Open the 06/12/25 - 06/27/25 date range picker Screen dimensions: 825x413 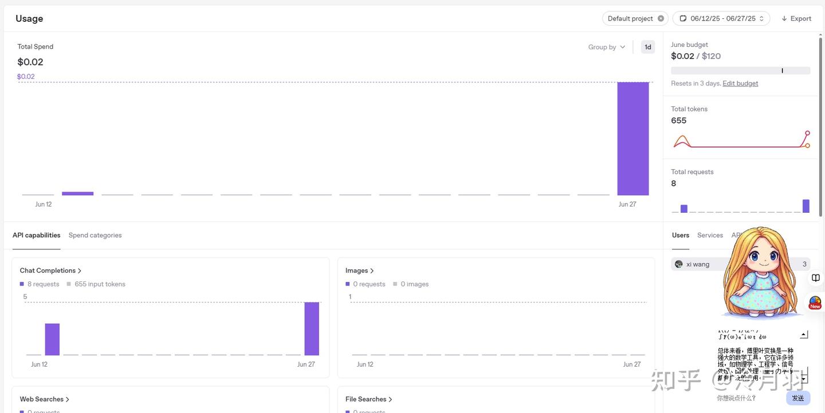tap(721, 18)
